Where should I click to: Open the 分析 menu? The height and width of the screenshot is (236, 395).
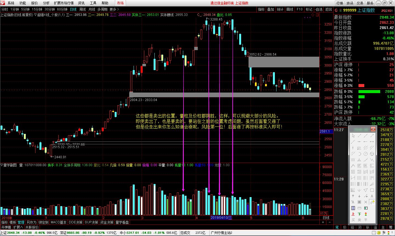pos(46,3)
